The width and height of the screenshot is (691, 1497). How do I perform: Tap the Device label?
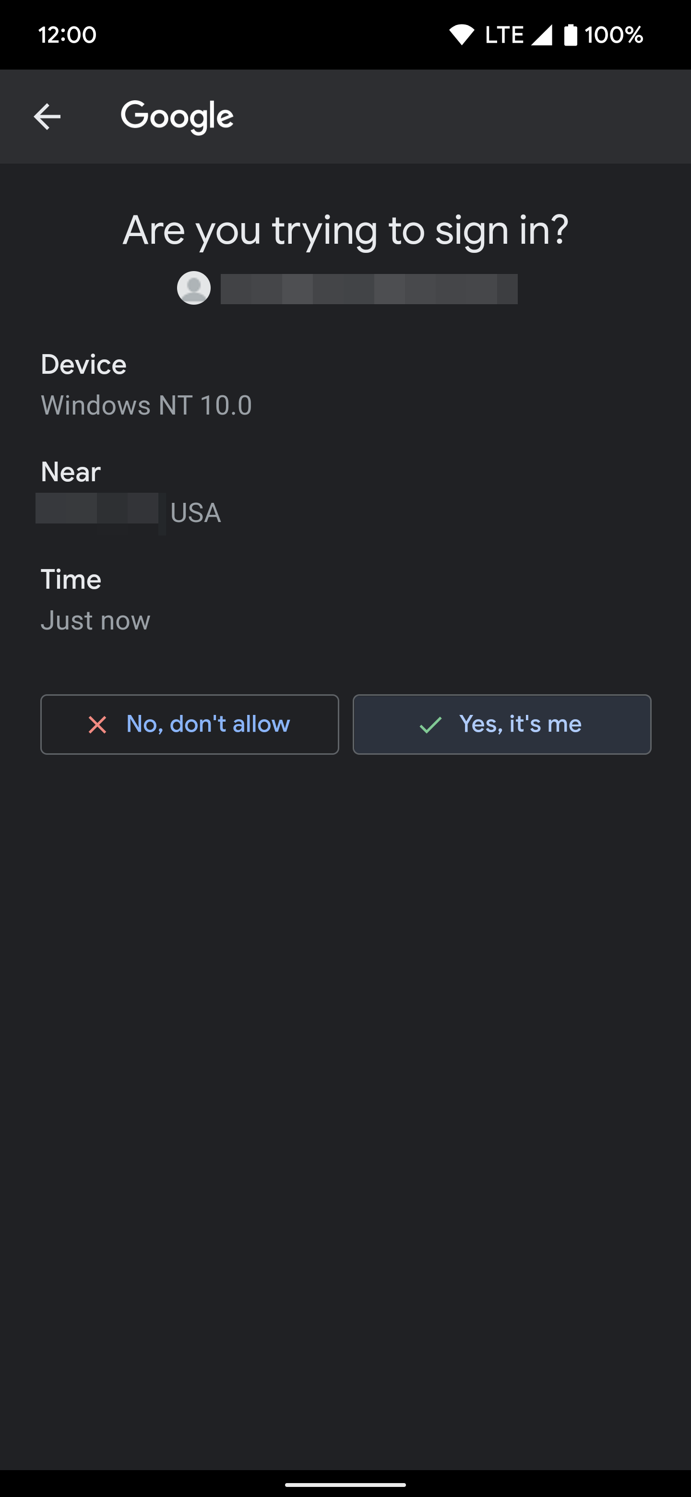(x=83, y=365)
